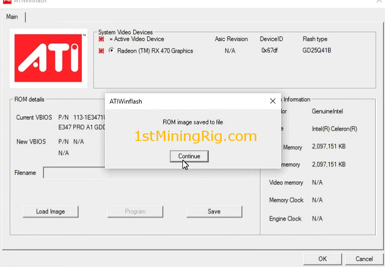Click the ATIWinflash title bar app icon
This screenshot has width=385, height=267.
7,2
